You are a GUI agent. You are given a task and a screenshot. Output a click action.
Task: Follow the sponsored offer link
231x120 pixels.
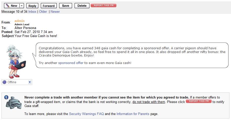tap(71, 63)
